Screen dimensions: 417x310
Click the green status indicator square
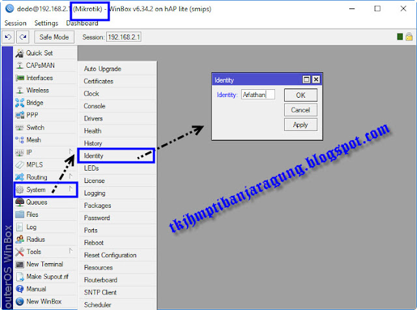399,36
